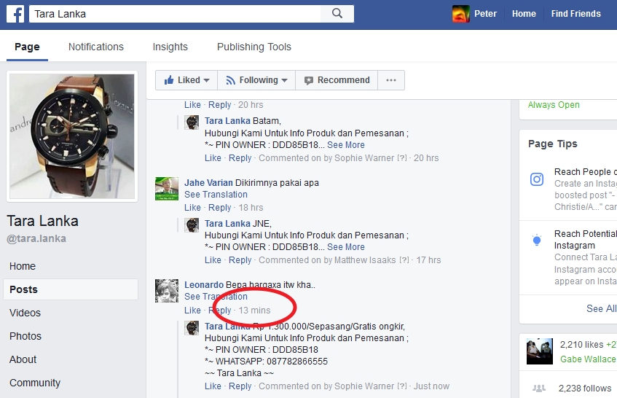617x398 pixels.
Task: Click See All in Page Tips
Action: pyautogui.click(x=601, y=308)
